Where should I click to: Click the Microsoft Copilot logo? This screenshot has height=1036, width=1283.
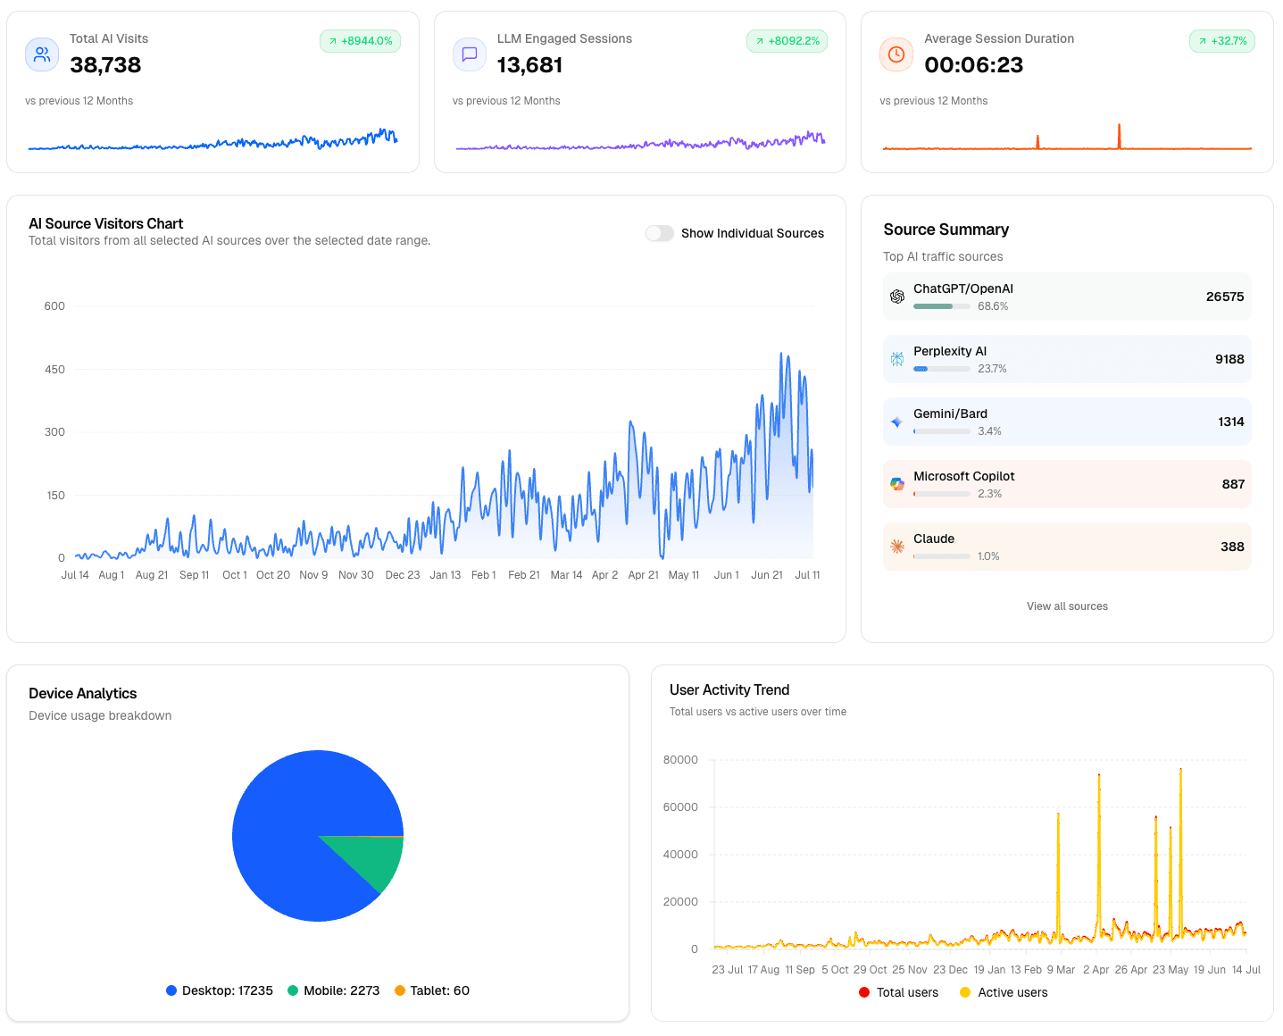(896, 483)
